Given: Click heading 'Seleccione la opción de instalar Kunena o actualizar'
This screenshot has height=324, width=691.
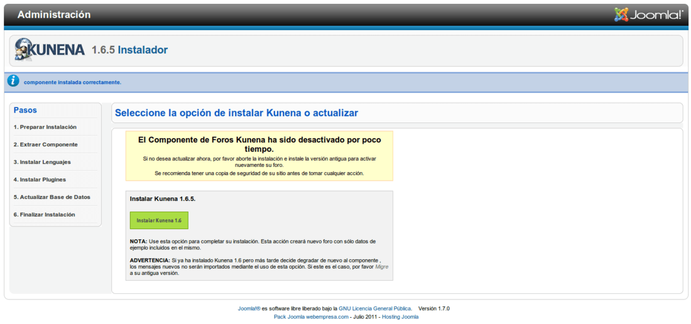Looking at the screenshot, I should click(x=237, y=112).
